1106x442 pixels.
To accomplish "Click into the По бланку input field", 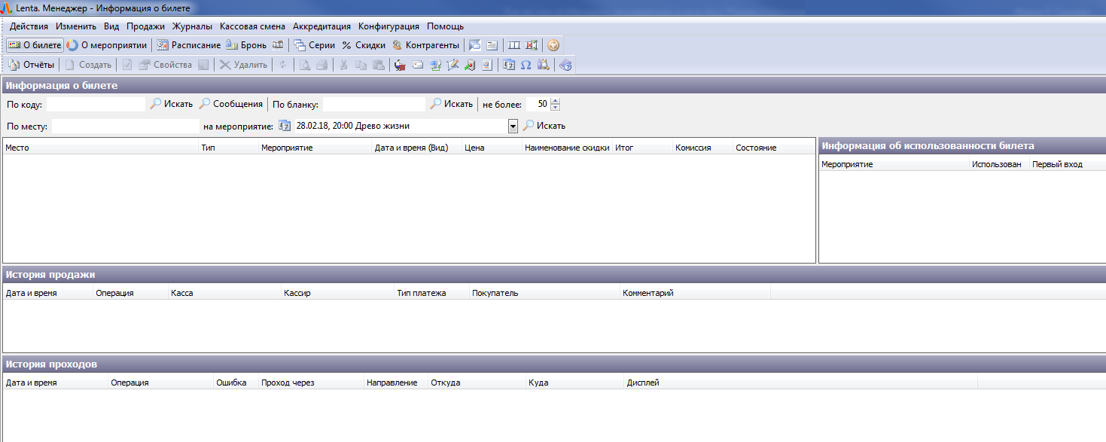I will point(373,104).
